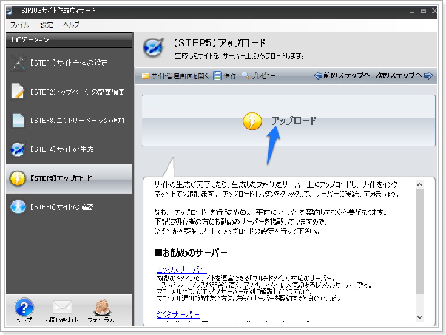Click the yellow lightning upload icon
This screenshot has height=335, width=446.
click(x=252, y=121)
